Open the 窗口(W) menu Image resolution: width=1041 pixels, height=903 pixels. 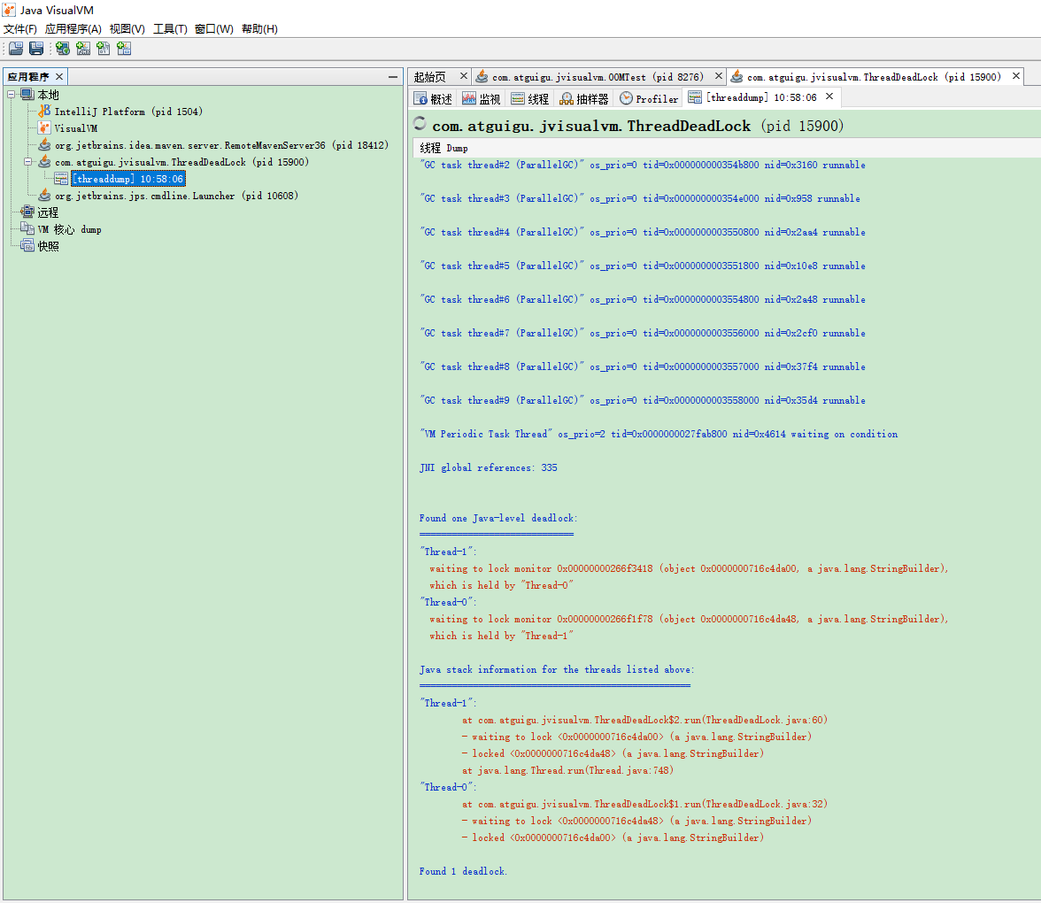point(214,28)
